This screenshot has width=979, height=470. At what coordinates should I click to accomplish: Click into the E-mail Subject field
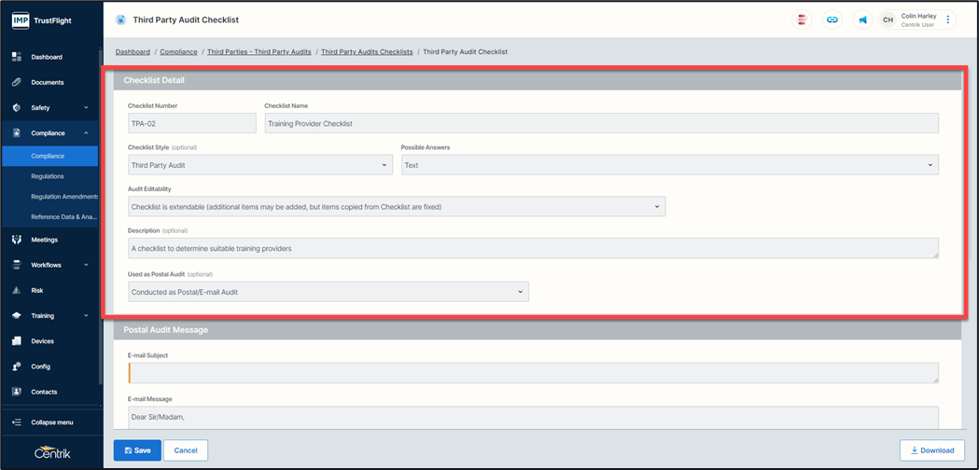(534, 373)
